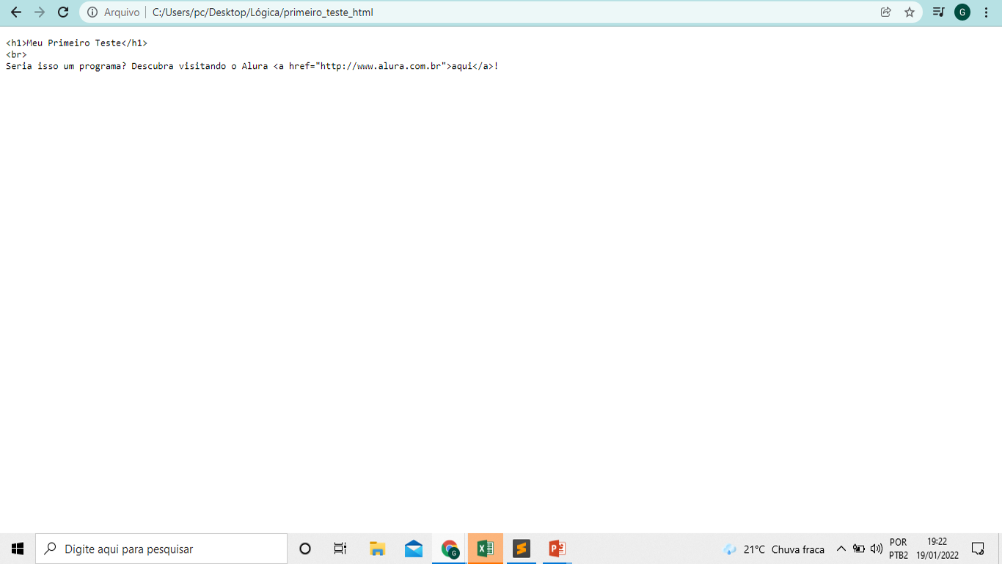Change keyboard language POR PTB2
The height and width of the screenshot is (564, 1002).
click(899, 549)
